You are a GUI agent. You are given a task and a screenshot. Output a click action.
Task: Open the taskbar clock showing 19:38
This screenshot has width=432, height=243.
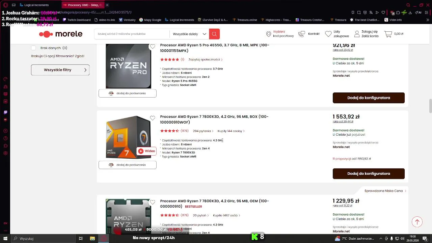pyautogui.click(x=412, y=239)
